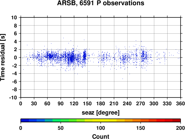Click the dark blue start of the colorbar
The width and height of the screenshot is (185, 139).
25,120
